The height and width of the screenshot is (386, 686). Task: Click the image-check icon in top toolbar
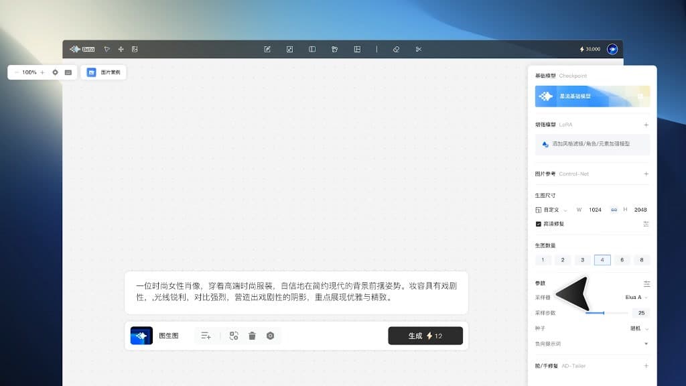(135, 49)
